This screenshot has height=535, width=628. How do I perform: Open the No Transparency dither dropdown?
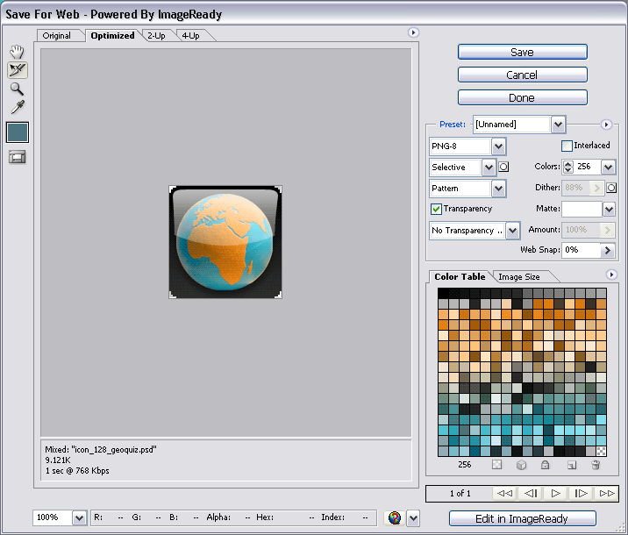click(512, 231)
